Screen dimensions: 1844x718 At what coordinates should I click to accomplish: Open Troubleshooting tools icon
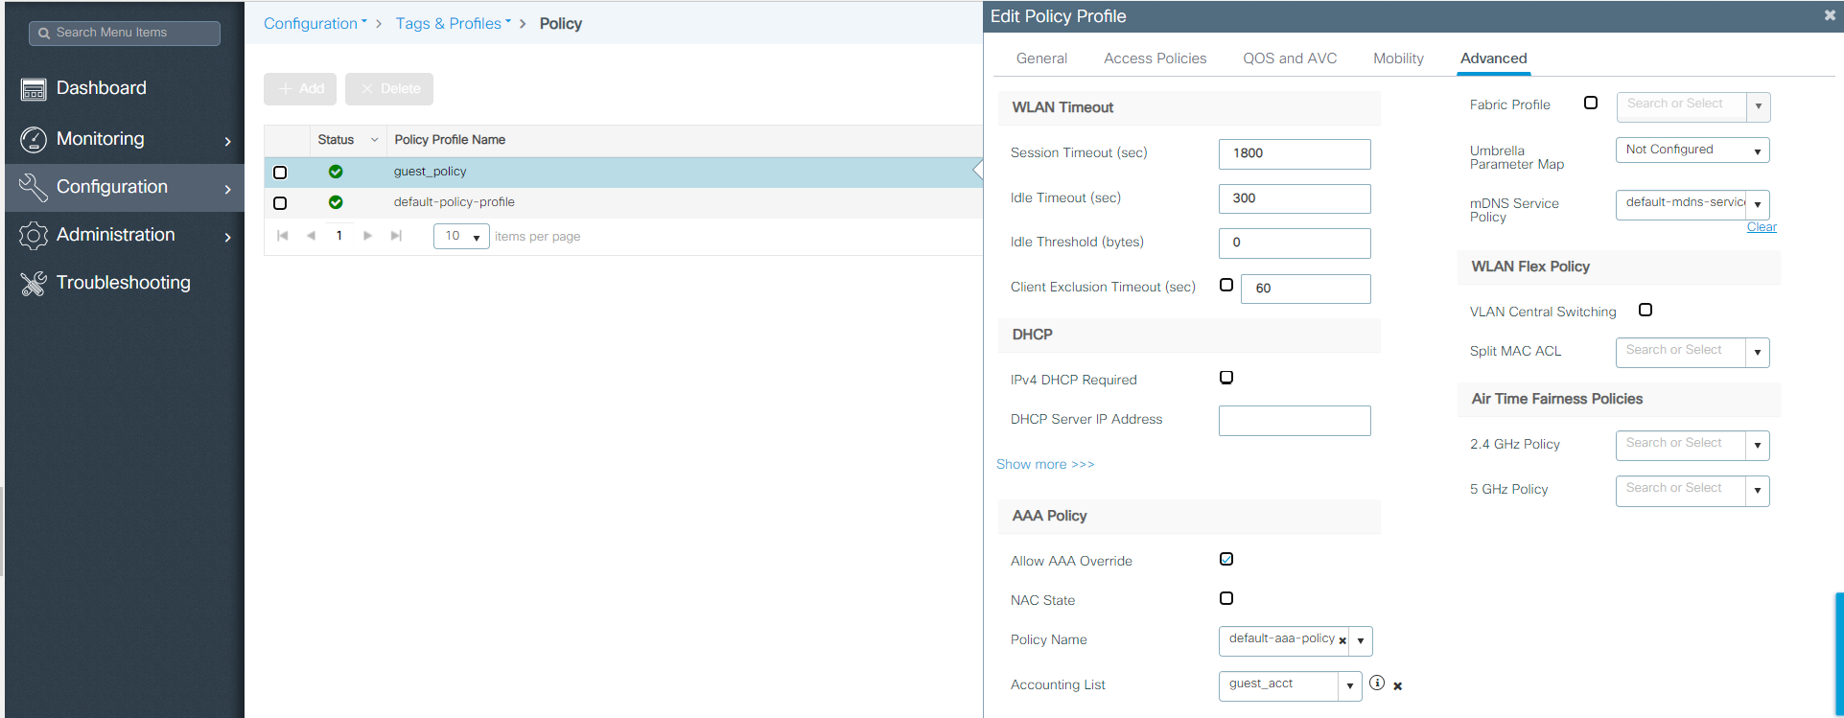click(34, 284)
